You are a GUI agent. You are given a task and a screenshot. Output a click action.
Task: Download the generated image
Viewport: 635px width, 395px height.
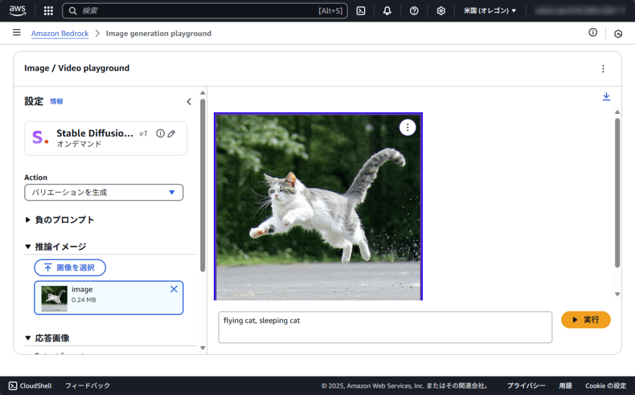[x=606, y=96]
